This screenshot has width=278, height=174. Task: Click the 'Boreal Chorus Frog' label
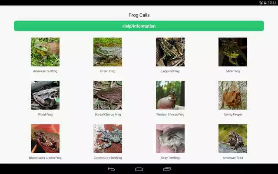coord(108,114)
